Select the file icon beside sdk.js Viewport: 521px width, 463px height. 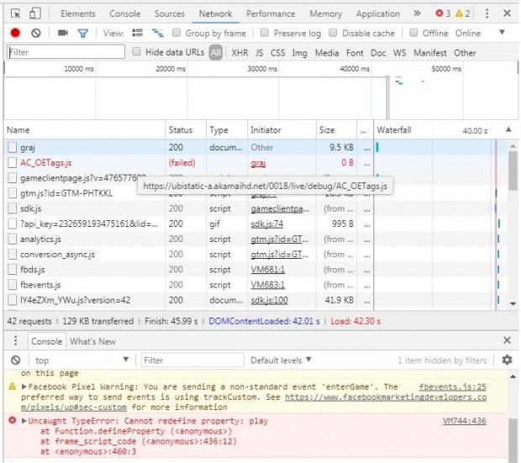tap(13, 208)
